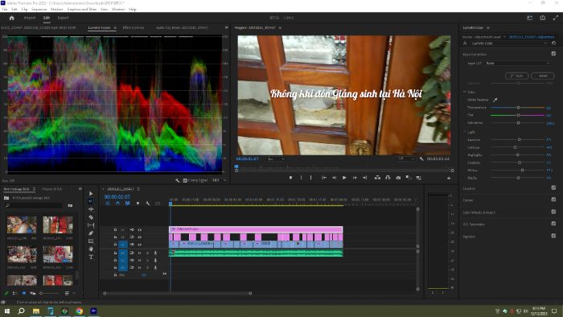Select the Slip tool

click(91, 225)
